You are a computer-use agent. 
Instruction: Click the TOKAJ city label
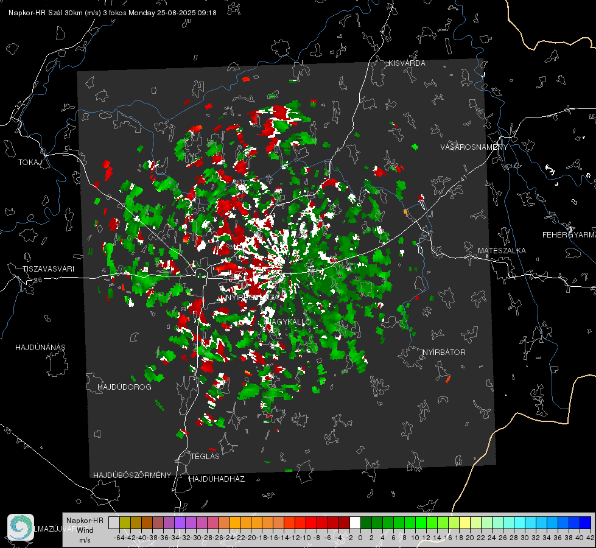point(30,163)
